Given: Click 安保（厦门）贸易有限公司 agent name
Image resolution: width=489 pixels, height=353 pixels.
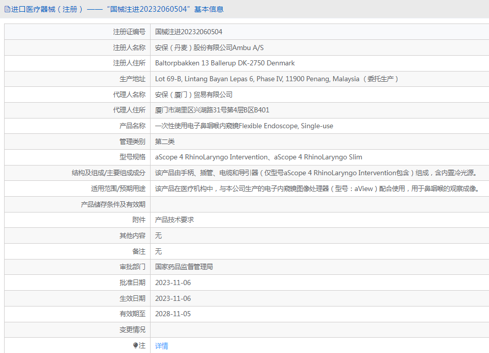Looking at the screenshot, I should click(x=193, y=95).
